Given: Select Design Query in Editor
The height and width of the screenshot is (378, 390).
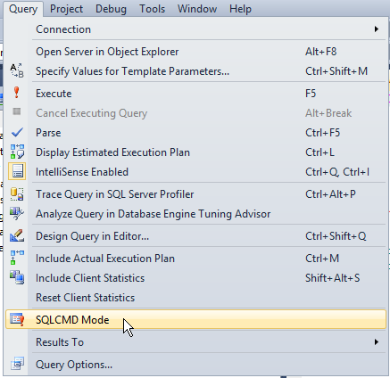Looking at the screenshot, I should pyautogui.click(x=195, y=236).
